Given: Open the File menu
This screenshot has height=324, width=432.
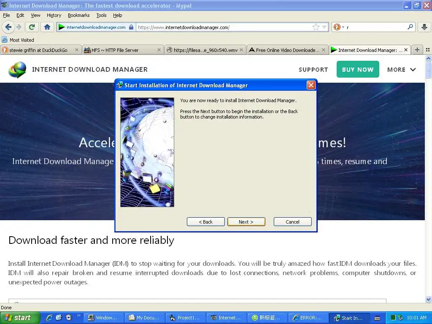Looking at the screenshot, I should click(x=6, y=15).
